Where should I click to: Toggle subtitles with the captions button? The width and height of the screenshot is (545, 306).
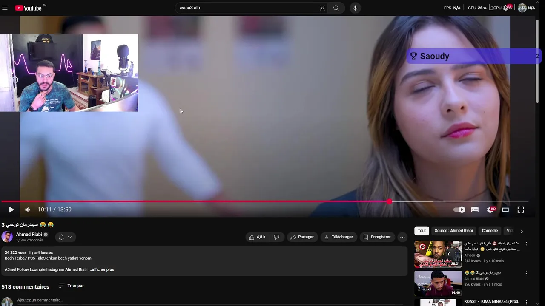coord(475,210)
